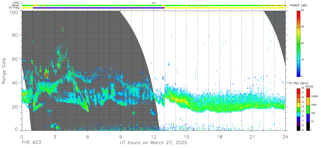Click the black segment of NOISE color bar
Viewport: 321px width, 148px height.
[x=308, y=126]
